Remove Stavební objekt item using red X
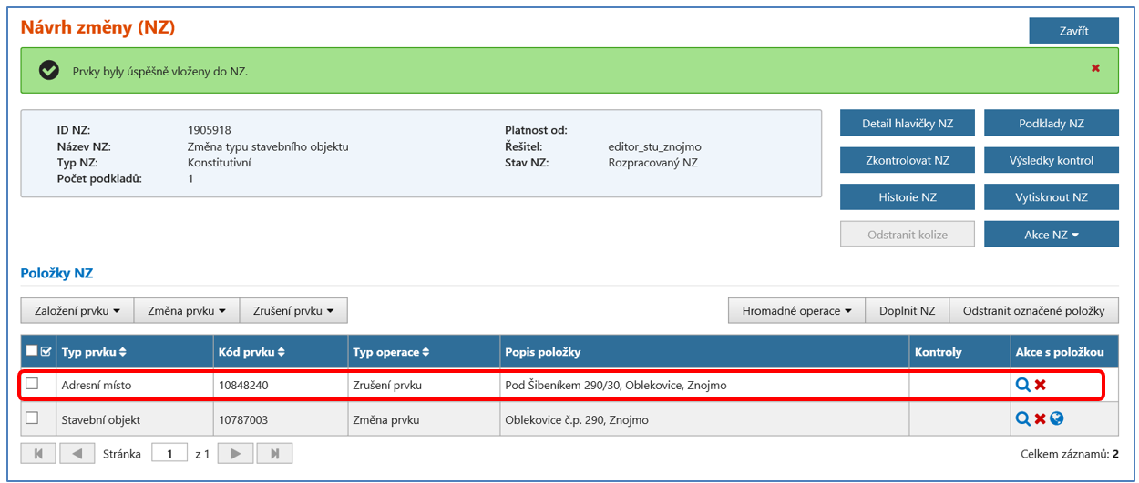Viewport: 1139px width, 483px height. pos(1040,418)
